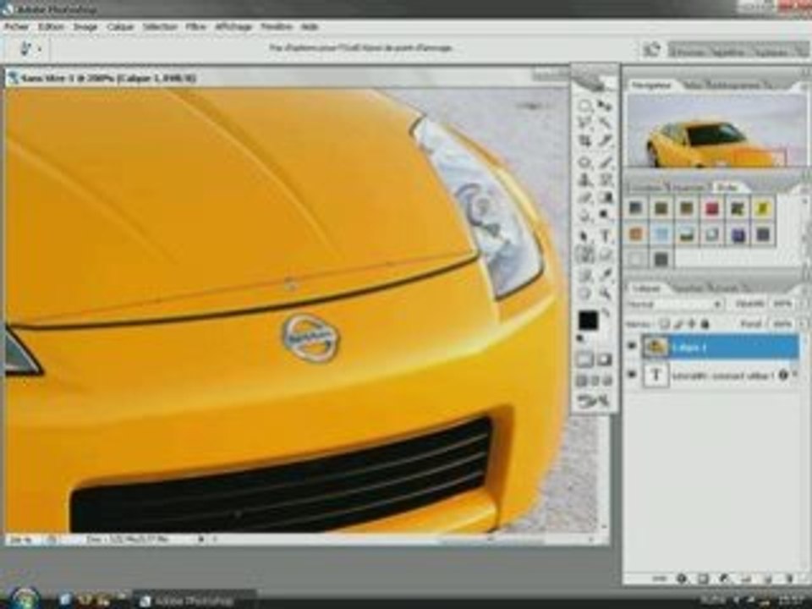Open the layer blend mode dropdown

[x=675, y=304]
